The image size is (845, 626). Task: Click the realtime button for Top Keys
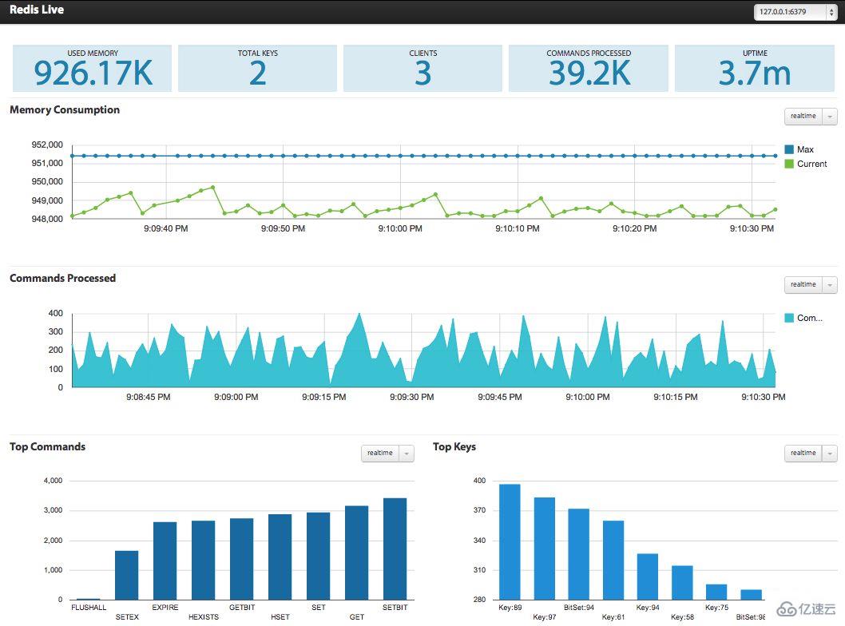point(803,454)
